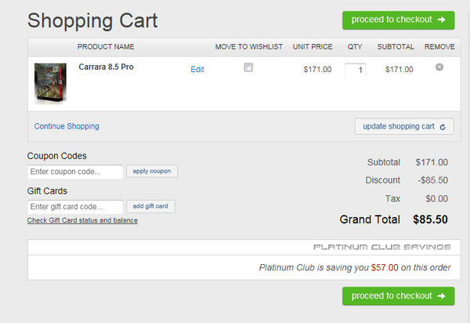Click the $57.00 Platinum Club savings amount
Screen dimensions: 470x323
pos(385,267)
